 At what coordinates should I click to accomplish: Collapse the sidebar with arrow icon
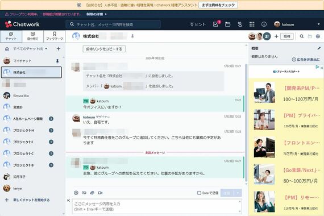(69, 200)
